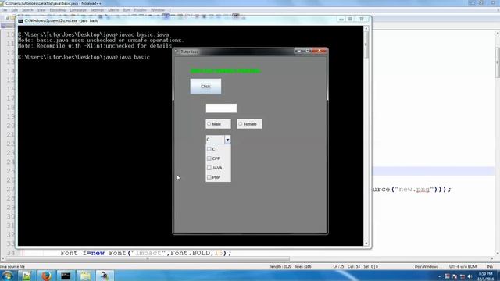Open Notepad++ Window menu

click(x=158, y=10)
